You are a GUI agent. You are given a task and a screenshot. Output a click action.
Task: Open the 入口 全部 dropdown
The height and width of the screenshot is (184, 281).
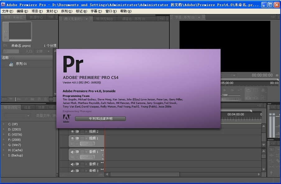point(43,51)
